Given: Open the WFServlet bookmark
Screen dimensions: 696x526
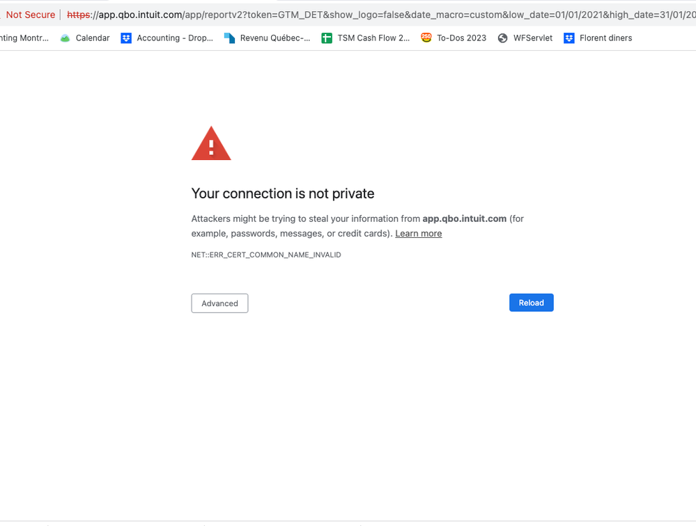Looking at the screenshot, I should (532, 38).
